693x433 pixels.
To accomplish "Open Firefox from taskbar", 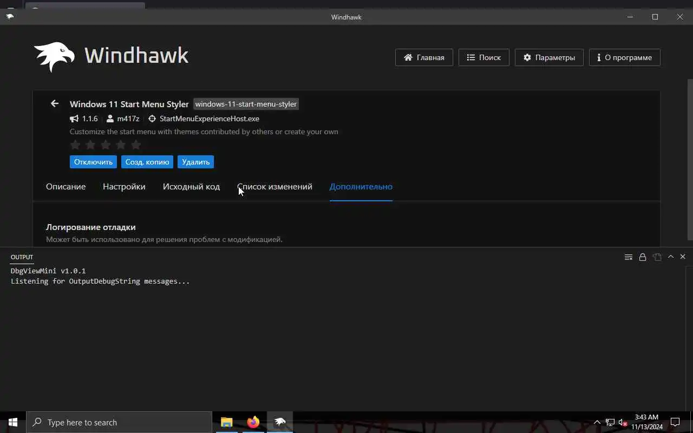I will click(253, 422).
